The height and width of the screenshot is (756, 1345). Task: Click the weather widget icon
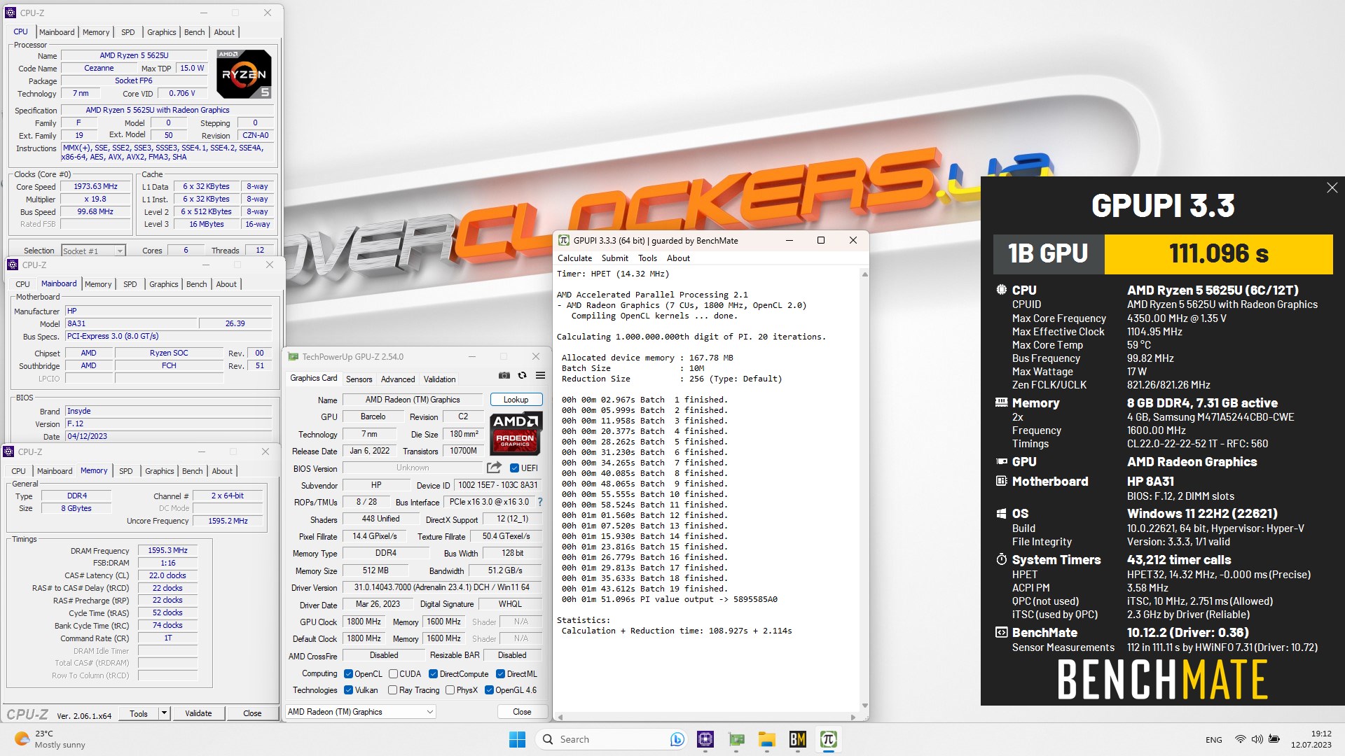pos(22,738)
